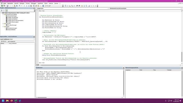Open Find with the binoculars icon

(x=17, y=6)
